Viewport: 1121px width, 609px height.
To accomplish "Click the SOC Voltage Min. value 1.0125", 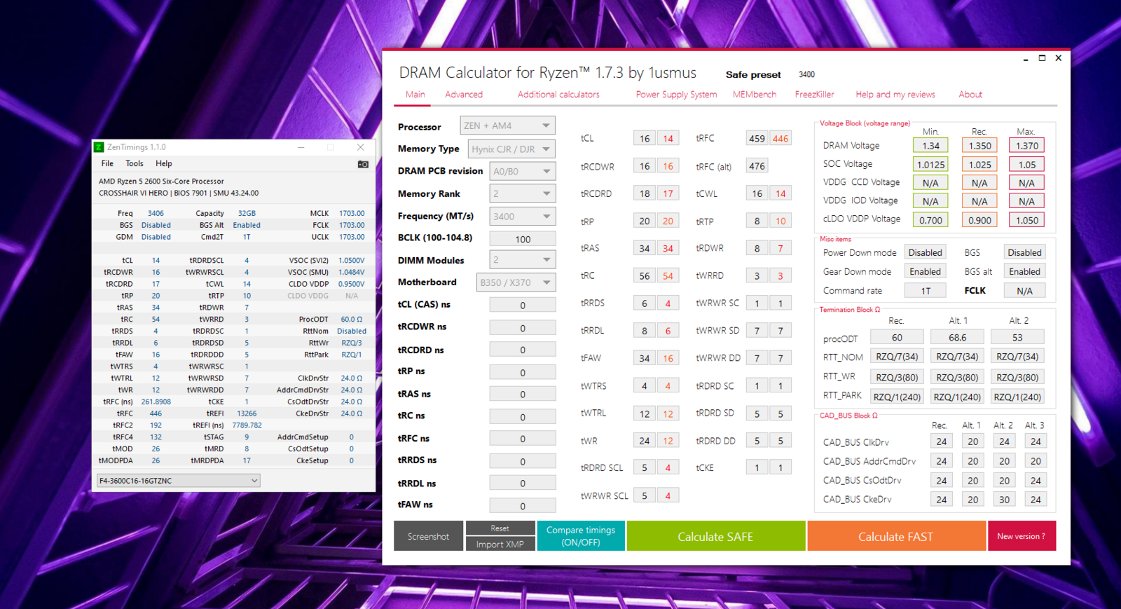I will tap(930, 165).
